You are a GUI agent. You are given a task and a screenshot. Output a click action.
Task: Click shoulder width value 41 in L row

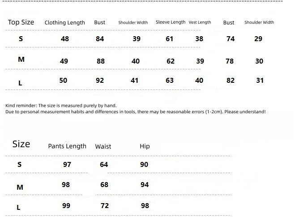coord(135,81)
